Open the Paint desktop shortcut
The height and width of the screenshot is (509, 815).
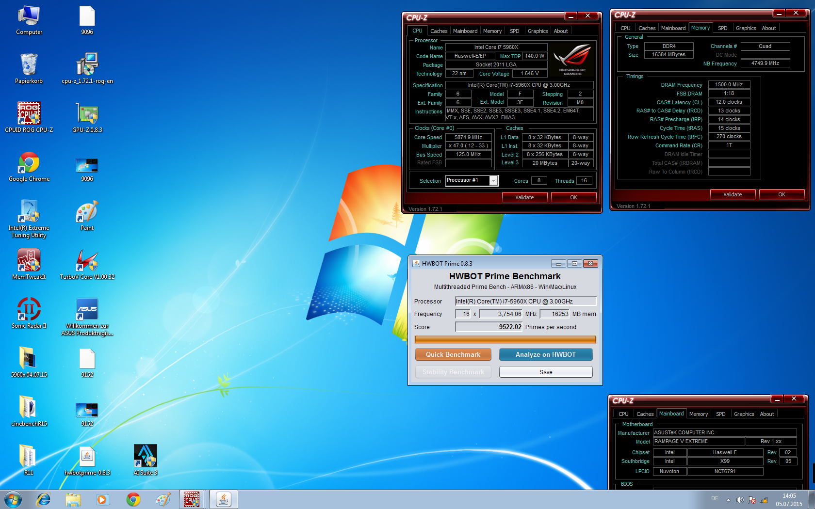87,215
